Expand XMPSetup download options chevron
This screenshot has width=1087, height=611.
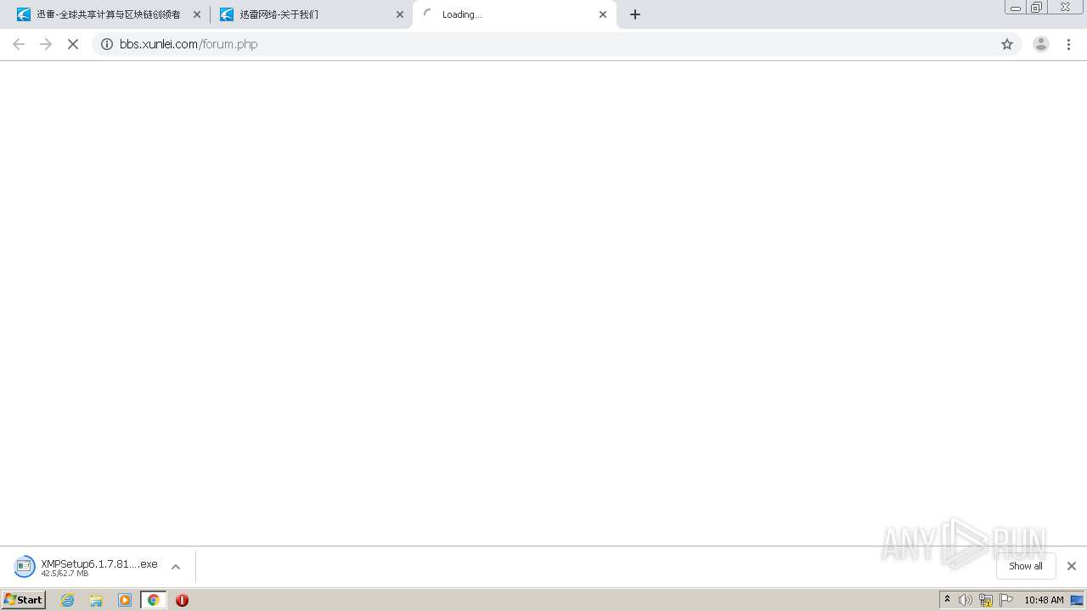pyautogui.click(x=176, y=567)
